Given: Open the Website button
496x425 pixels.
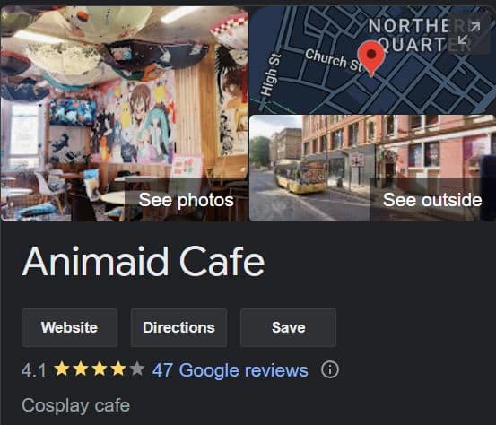Looking at the screenshot, I should [x=70, y=327].
